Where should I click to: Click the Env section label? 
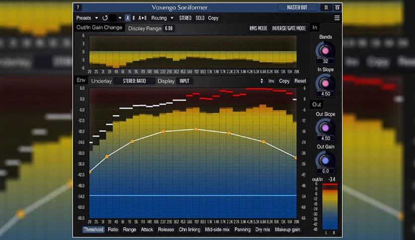tap(81, 80)
